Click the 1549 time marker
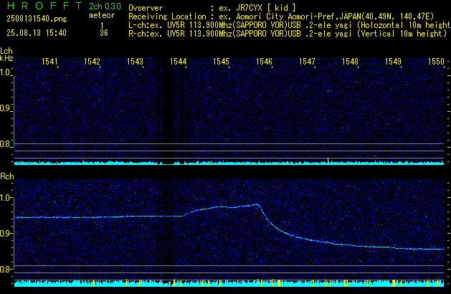Viewport: 451px width, 294px height. (x=393, y=62)
